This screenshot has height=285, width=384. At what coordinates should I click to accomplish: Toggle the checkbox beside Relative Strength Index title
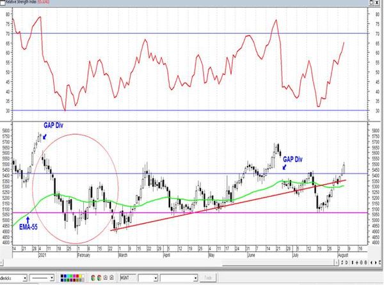pyautogui.click(x=3, y=2)
